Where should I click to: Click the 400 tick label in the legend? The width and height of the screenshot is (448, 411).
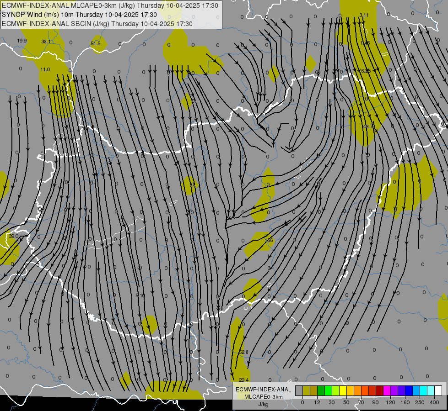(x=434, y=402)
